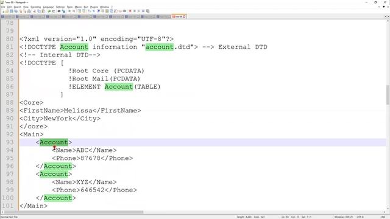This screenshot has width=390, height=219.
Task: Redo the edit via toolbar
Action: (x=53, y=11)
